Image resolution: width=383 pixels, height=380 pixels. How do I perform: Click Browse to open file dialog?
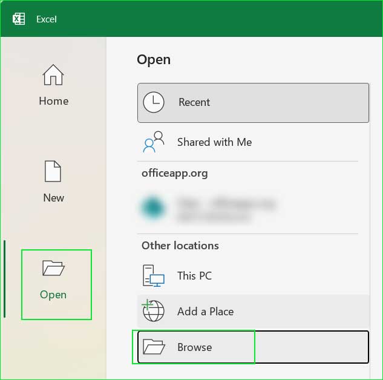pyautogui.click(x=253, y=347)
